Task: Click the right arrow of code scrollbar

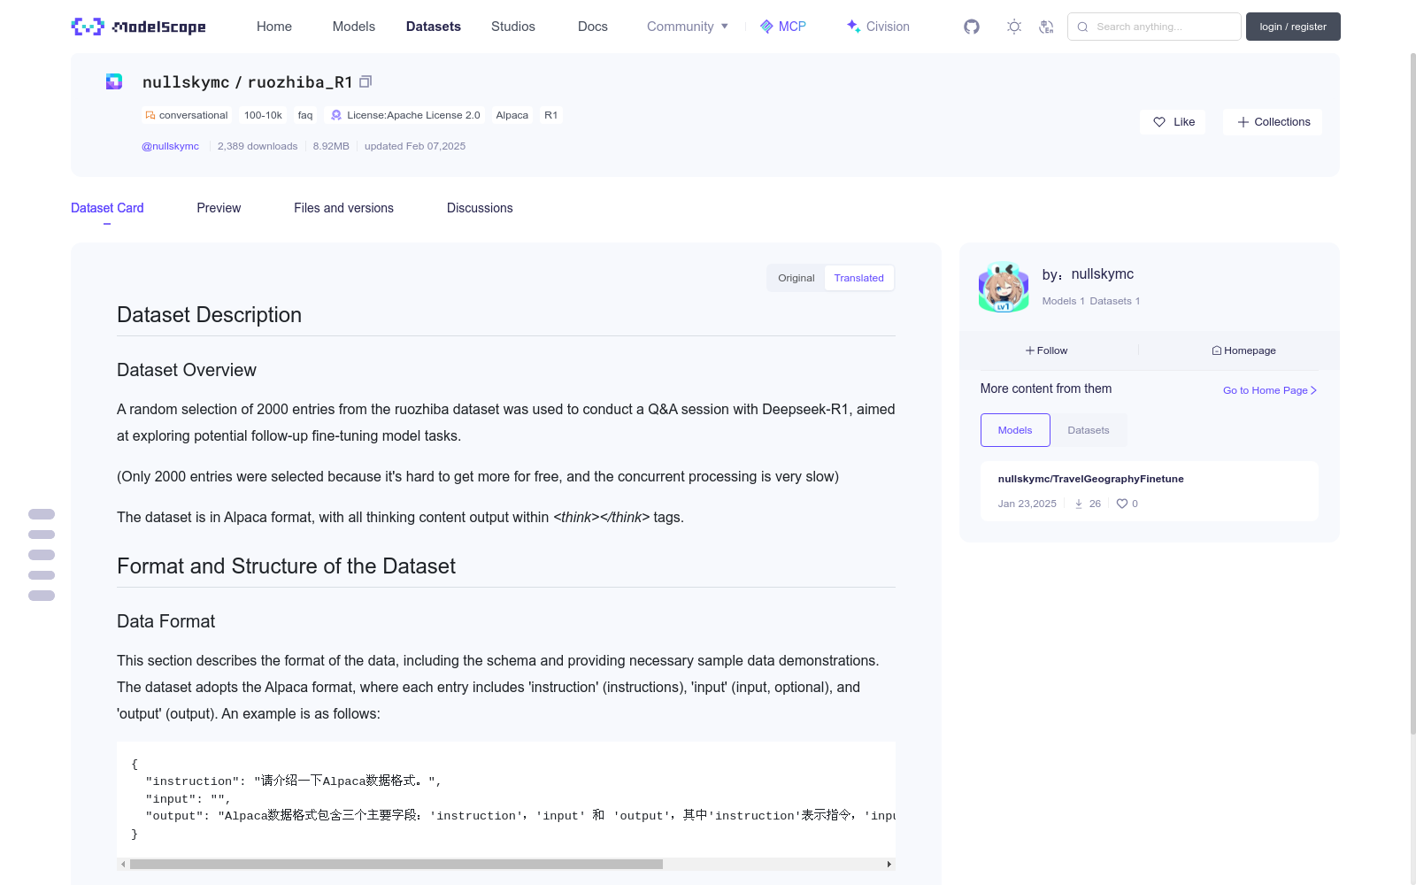Action: point(889,864)
